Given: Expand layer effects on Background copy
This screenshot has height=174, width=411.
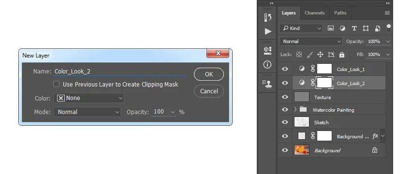Looking at the screenshot, I should tap(382, 136).
